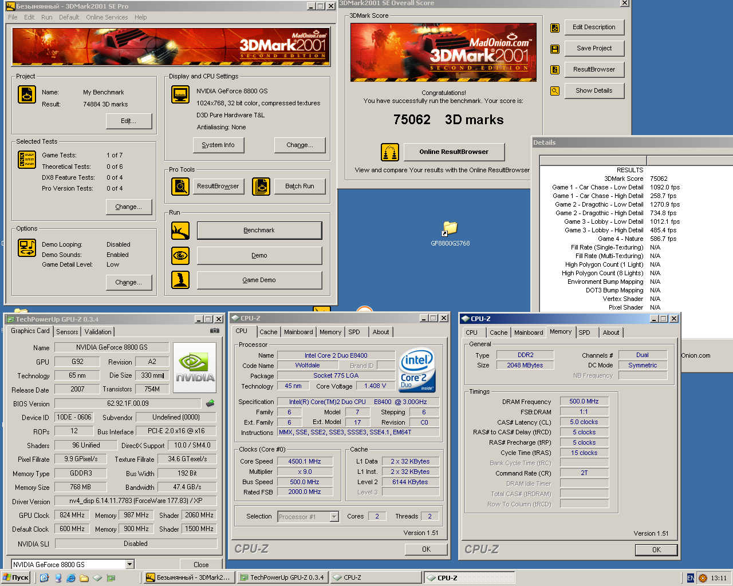The image size is (733, 586).
Task: Open the GF8800GS768 folder shortcut on desktop
Action: coord(450,233)
